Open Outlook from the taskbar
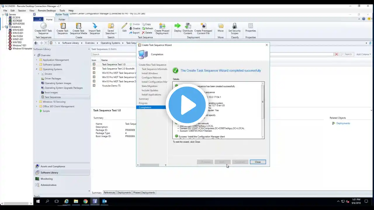This screenshot has width=374, height=210. pyautogui.click(x=104, y=201)
